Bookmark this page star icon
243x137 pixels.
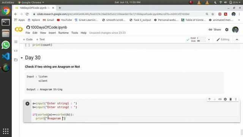click(x=213, y=14)
